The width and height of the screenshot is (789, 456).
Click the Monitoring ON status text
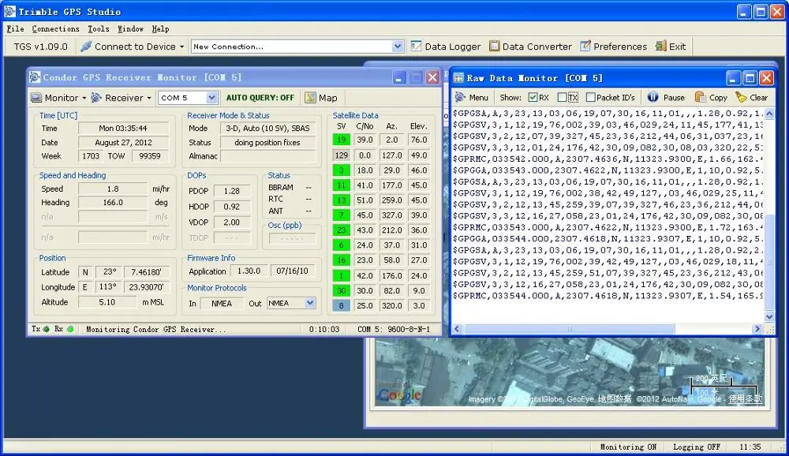tap(628, 447)
